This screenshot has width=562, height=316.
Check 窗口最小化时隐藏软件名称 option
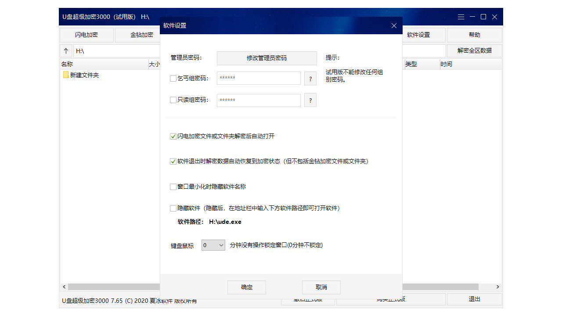(173, 187)
